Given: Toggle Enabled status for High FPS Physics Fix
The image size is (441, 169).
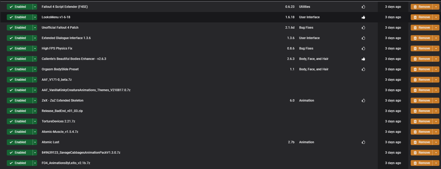Looking at the screenshot, I should [20, 48].
